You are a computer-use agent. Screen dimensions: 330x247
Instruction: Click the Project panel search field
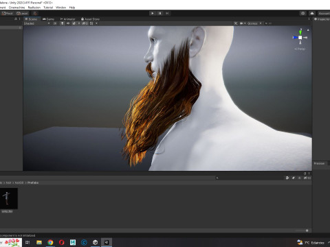[x=250, y=178]
